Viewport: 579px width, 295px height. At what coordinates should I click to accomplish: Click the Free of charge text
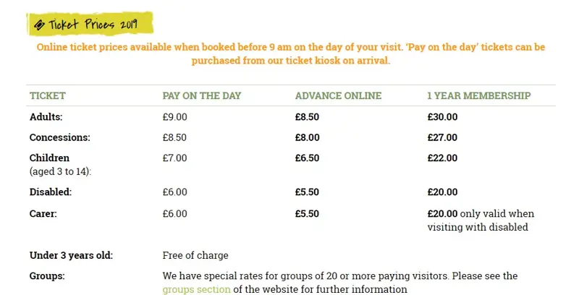click(x=195, y=255)
